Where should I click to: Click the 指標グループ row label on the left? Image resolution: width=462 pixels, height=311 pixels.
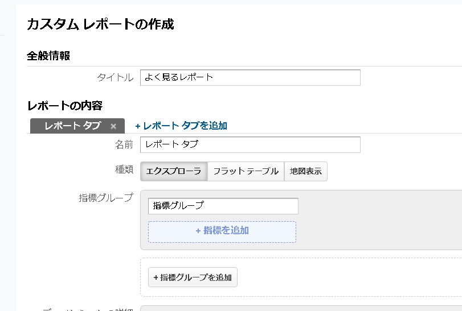pos(105,198)
